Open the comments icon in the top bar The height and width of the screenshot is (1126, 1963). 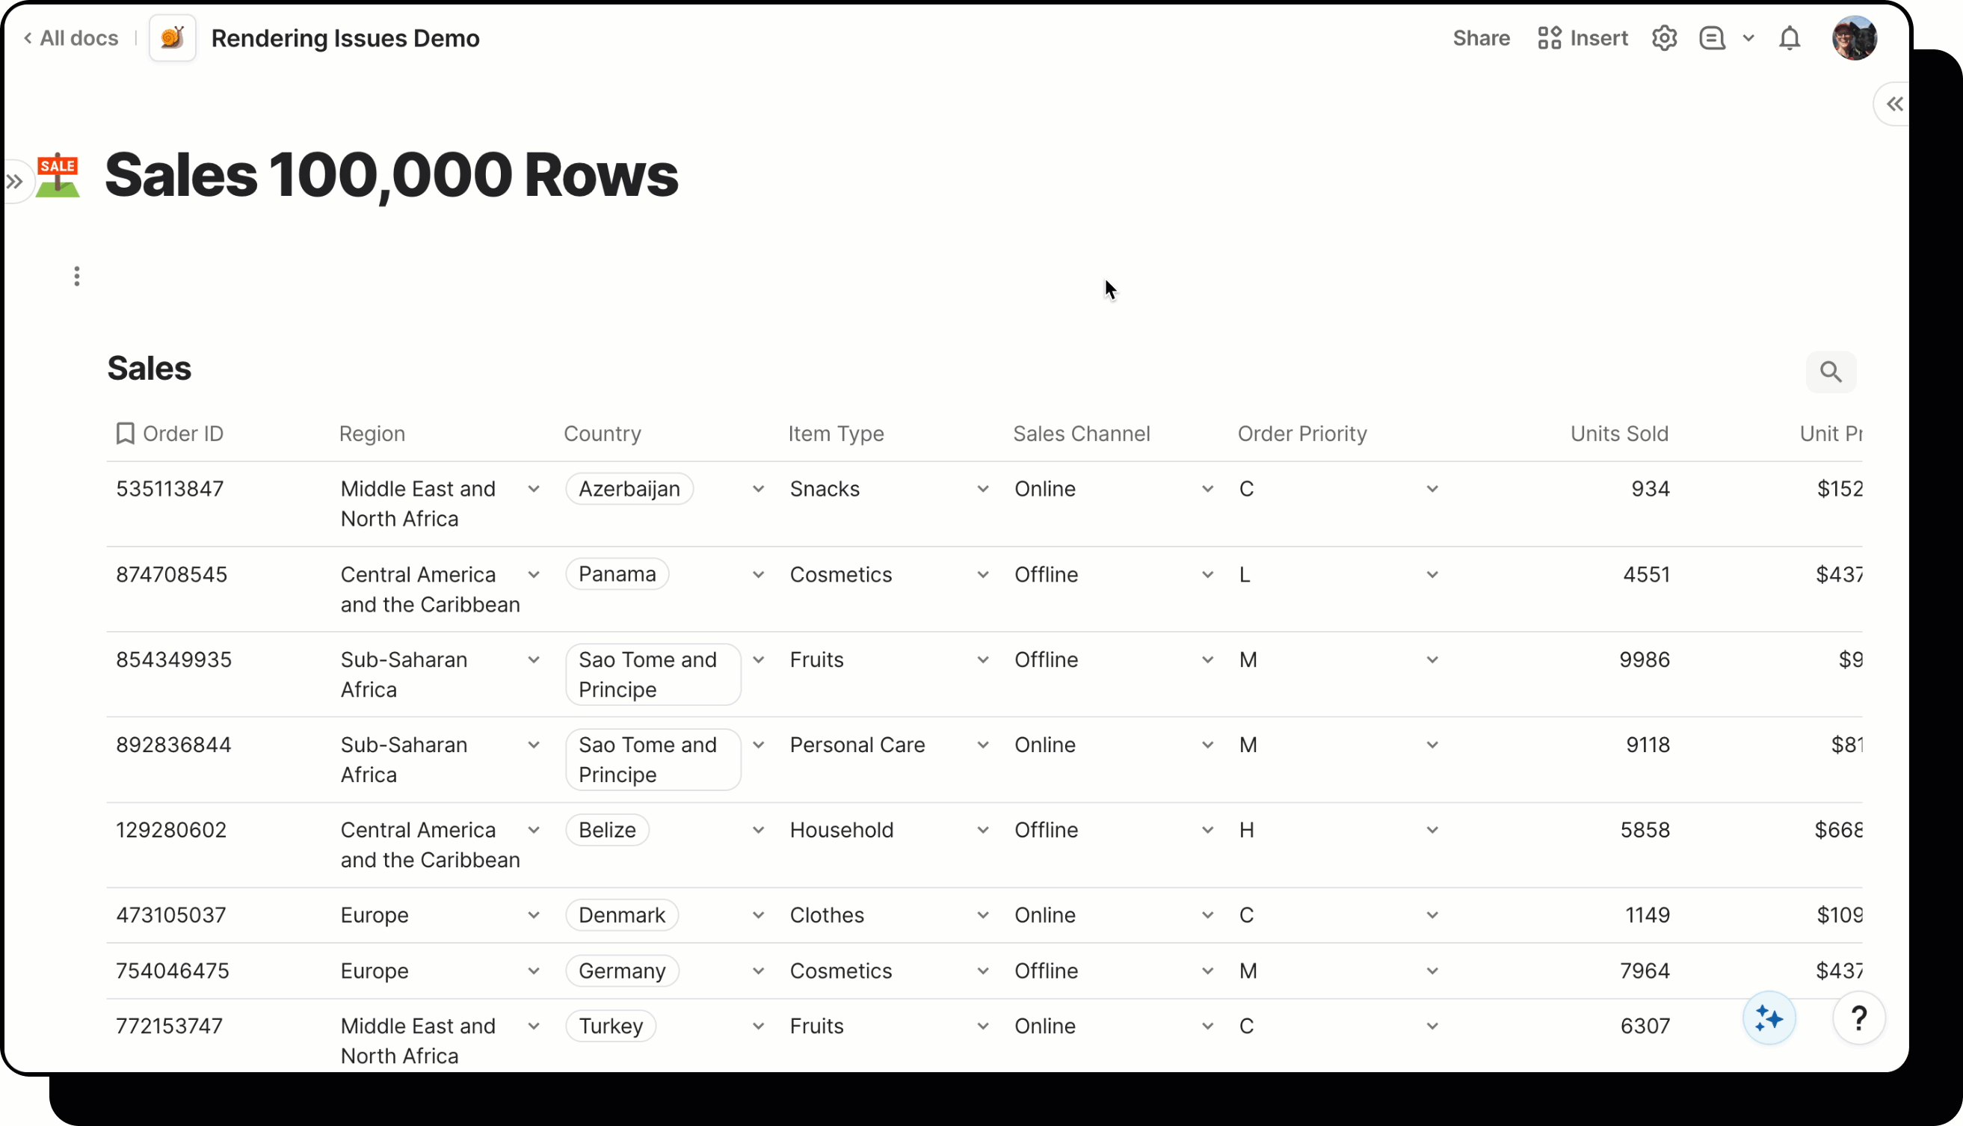click(1711, 38)
